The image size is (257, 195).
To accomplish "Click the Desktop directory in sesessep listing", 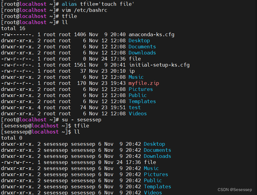I will click(155, 144).
